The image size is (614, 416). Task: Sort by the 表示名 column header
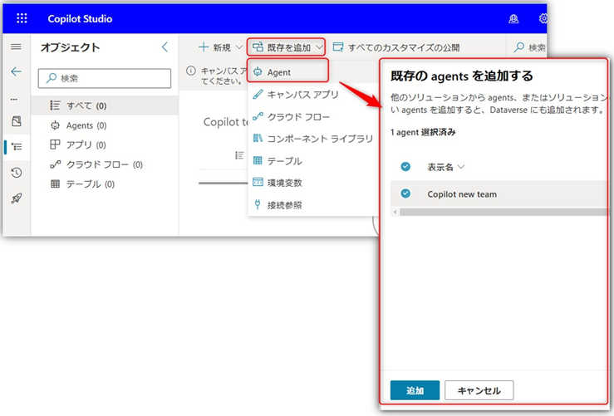(445, 167)
